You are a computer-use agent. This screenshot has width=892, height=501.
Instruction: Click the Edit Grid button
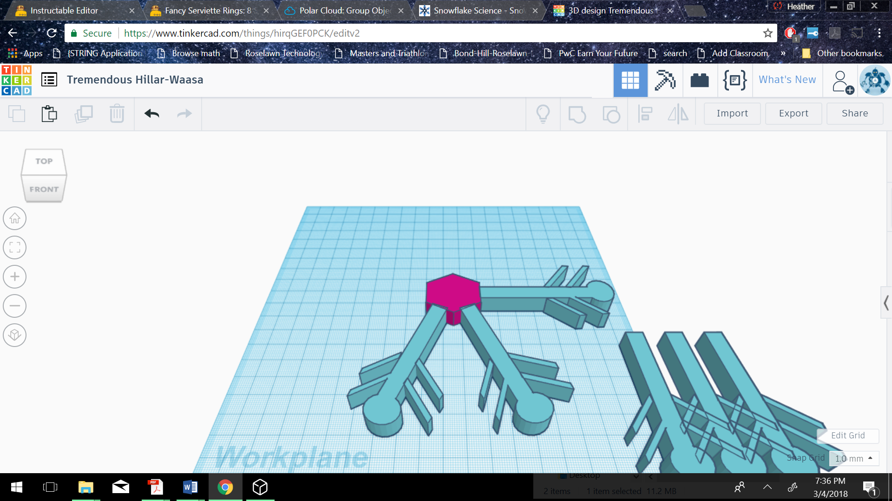848,436
